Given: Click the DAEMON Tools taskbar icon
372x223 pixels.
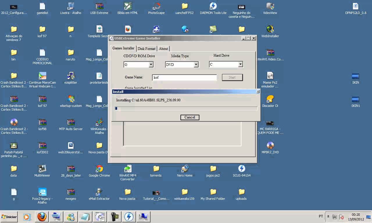Looking at the screenshot, I should pyautogui.click(x=129, y=217).
